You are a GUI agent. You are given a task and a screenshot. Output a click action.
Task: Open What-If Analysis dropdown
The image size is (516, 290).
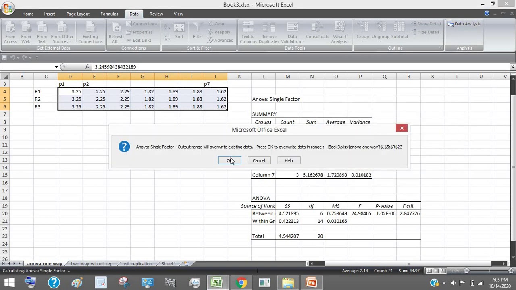[340, 33]
